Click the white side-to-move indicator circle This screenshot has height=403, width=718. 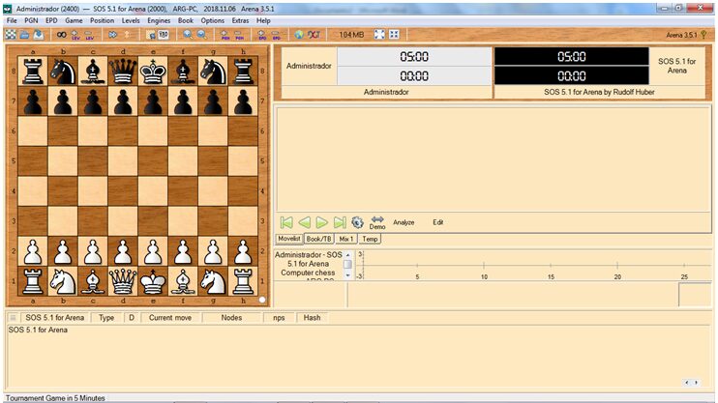(x=262, y=301)
